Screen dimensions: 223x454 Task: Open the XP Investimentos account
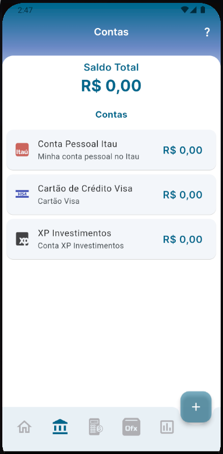coord(111,239)
